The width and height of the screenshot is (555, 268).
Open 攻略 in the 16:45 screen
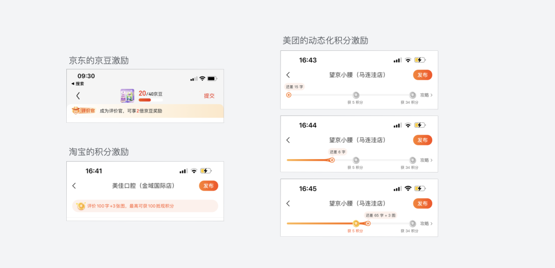pyautogui.click(x=426, y=223)
